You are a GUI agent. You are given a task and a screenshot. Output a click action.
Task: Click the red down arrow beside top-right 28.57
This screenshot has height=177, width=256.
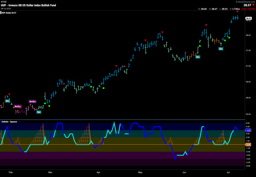click(253, 5)
